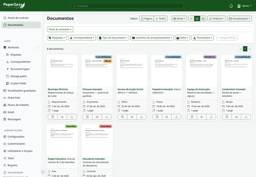The height and width of the screenshot is (177, 256).
Task: Open Fluxos de trabalho
Action: 21,105
